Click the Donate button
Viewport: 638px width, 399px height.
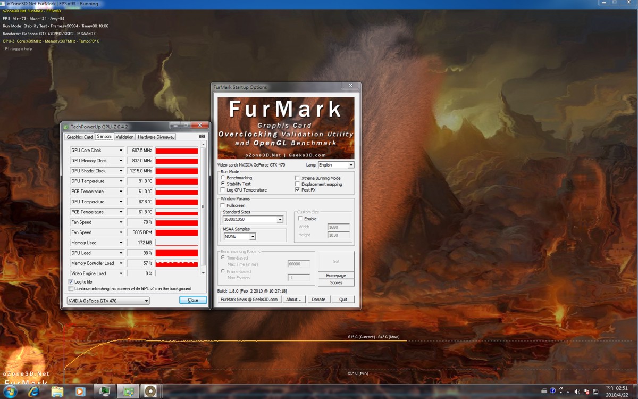pyautogui.click(x=318, y=300)
